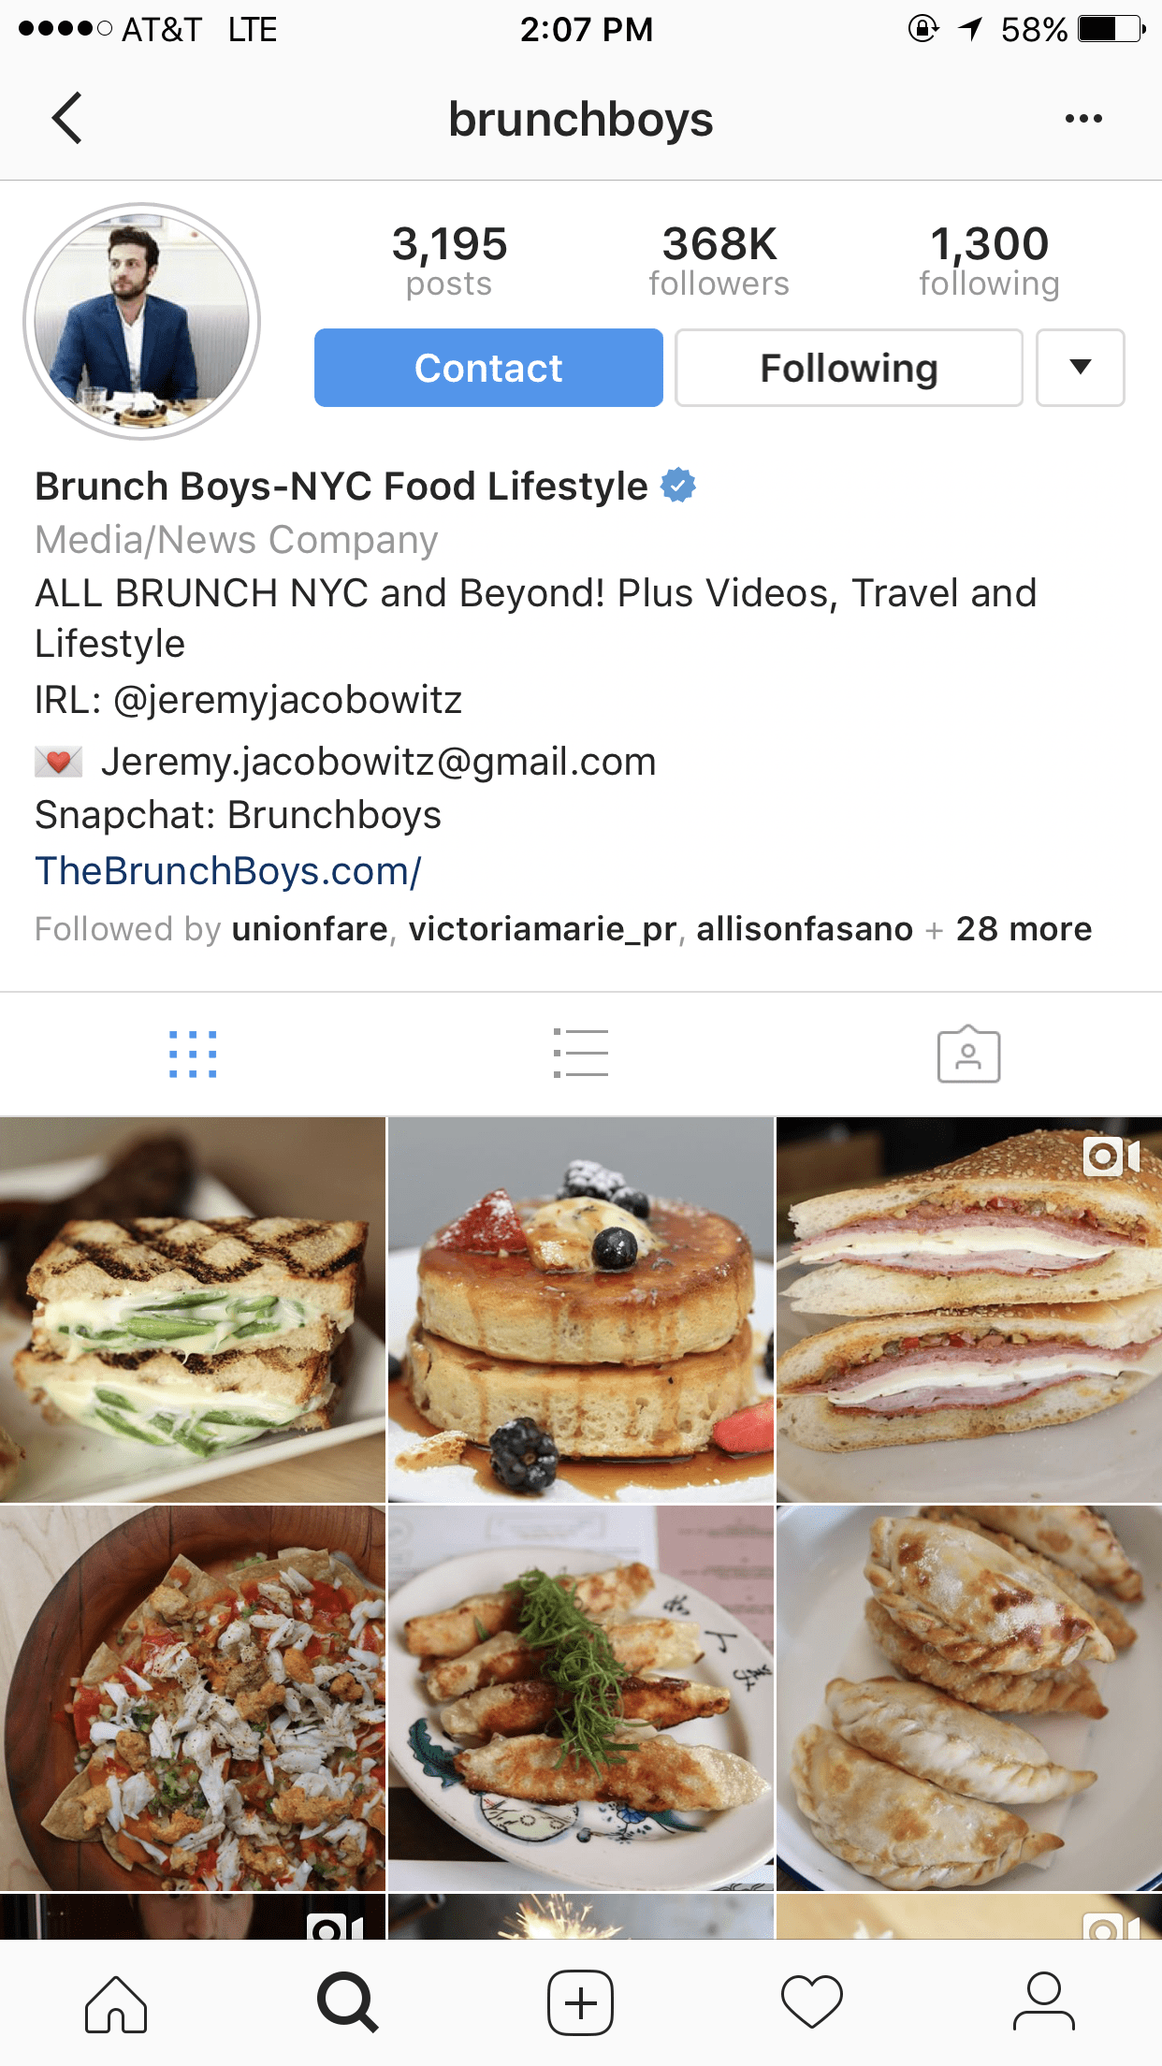This screenshot has height=2066, width=1162.
Task: Open the heart activity tab
Action: point(812,2003)
